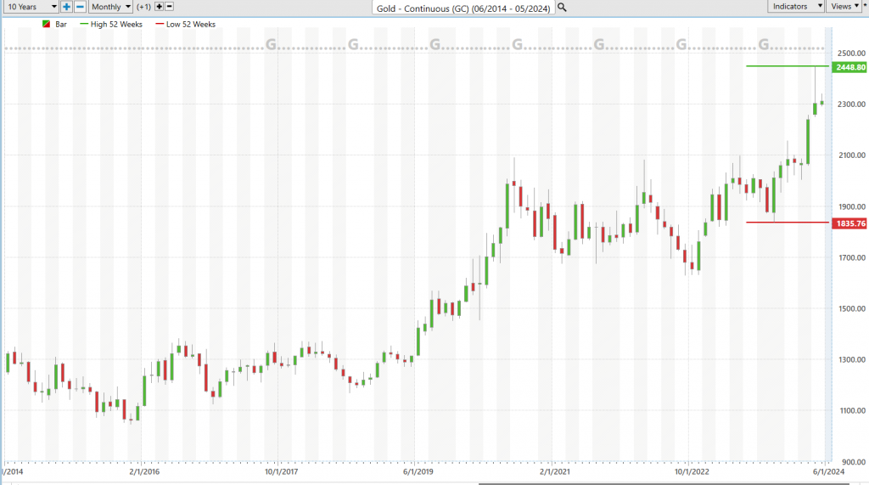The image size is (869, 485).
Task: Click the Bar legend chart-type icon
Action: [46, 25]
